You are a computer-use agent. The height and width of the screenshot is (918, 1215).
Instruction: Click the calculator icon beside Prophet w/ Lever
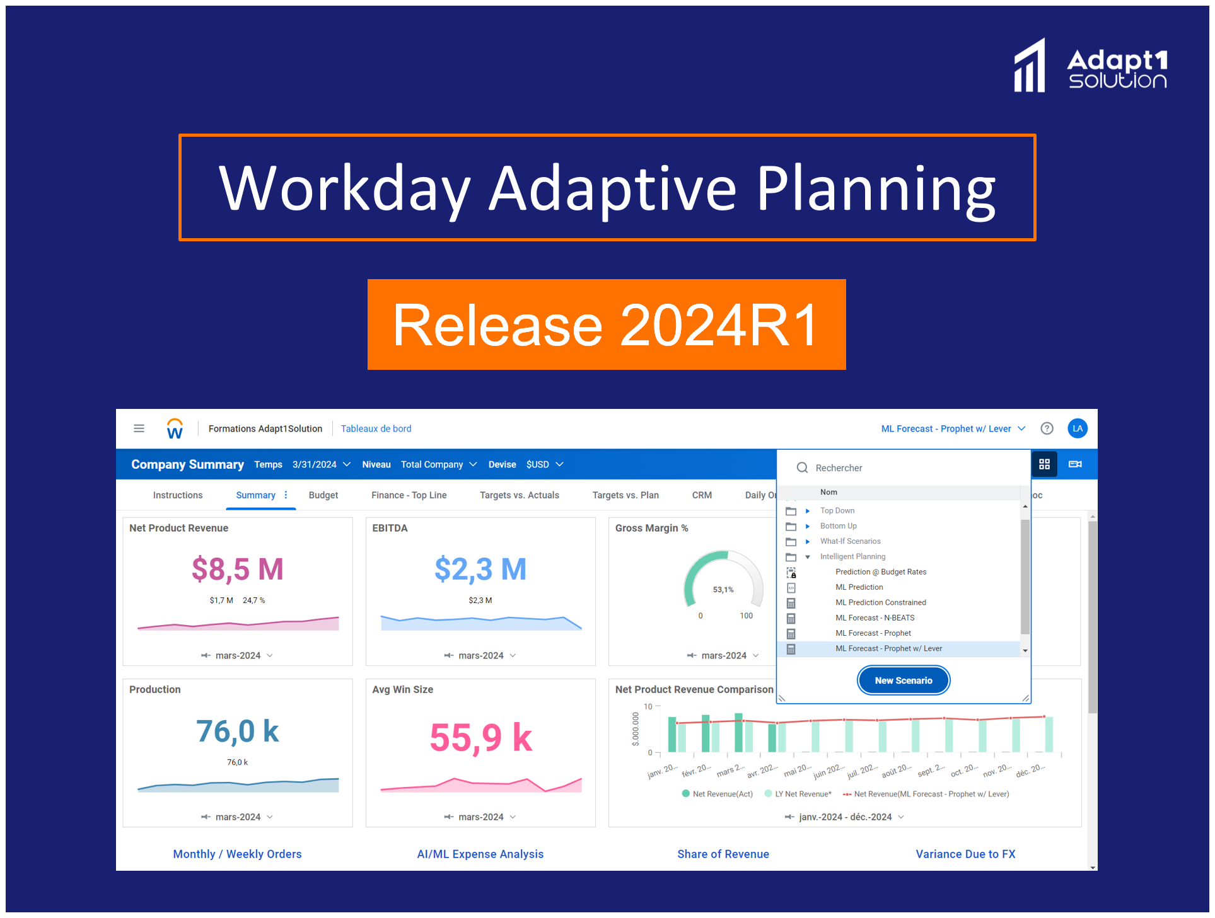791,649
